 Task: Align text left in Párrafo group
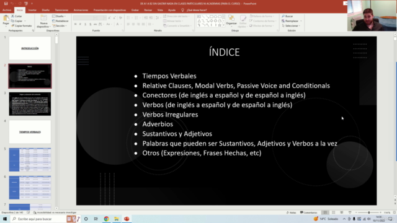coord(128,24)
